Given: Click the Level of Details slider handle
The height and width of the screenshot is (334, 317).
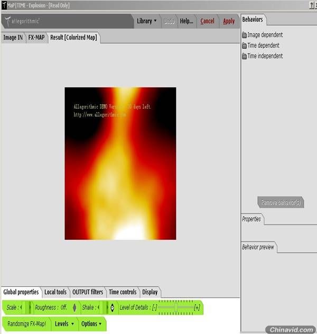Looking at the screenshot, I should (x=176, y=307).
